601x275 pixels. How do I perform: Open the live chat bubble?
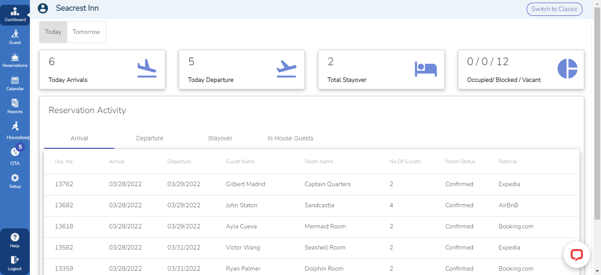pyautogui.click(x=576, y=255)
